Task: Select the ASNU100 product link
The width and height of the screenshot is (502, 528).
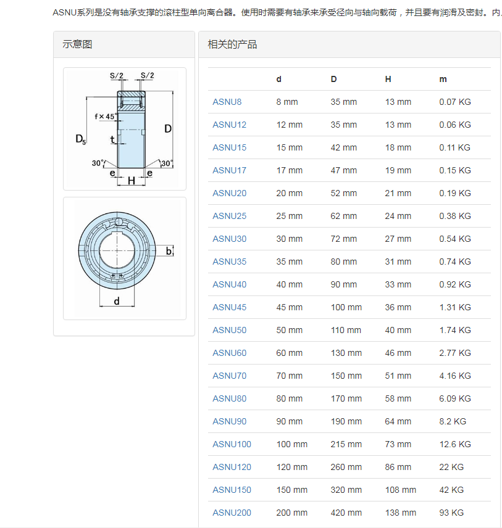Action: [232, 444]
